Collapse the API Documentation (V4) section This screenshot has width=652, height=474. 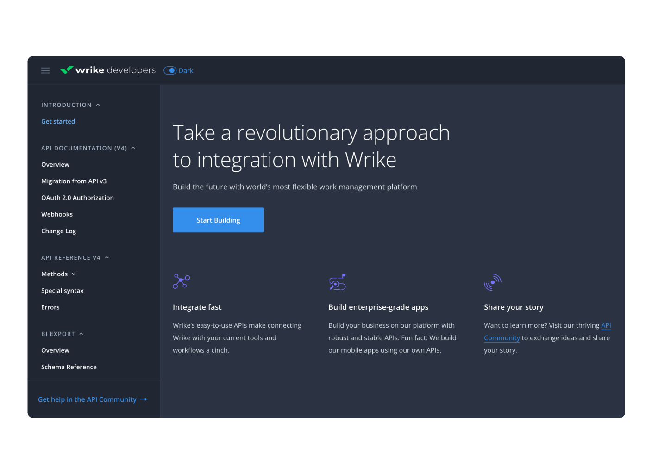133,148
